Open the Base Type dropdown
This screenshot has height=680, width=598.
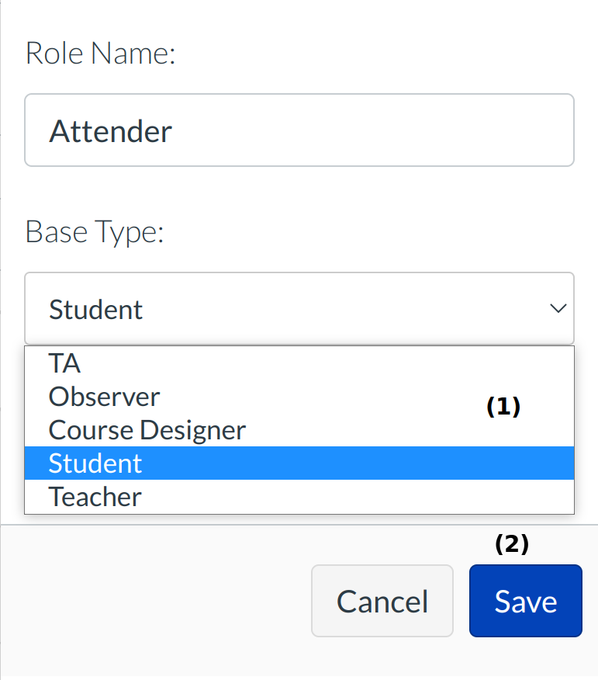click(299, 309)
